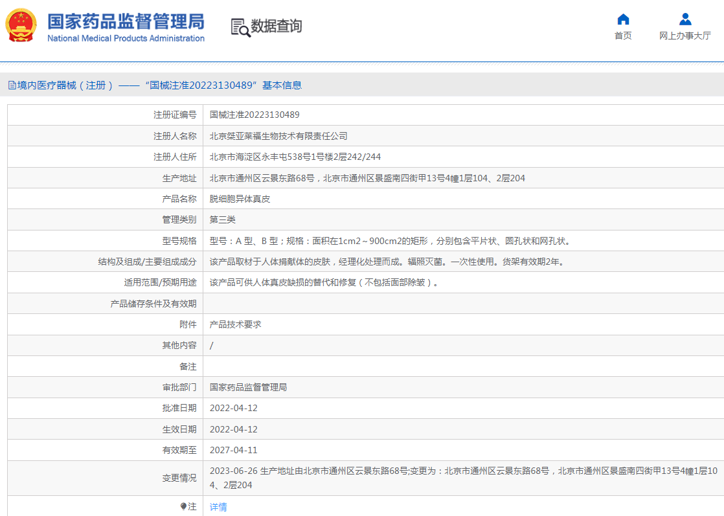Click the home icon above 首页
Image resolution: width=724 pixels, height=516 pixels.
tap(622, 19)
